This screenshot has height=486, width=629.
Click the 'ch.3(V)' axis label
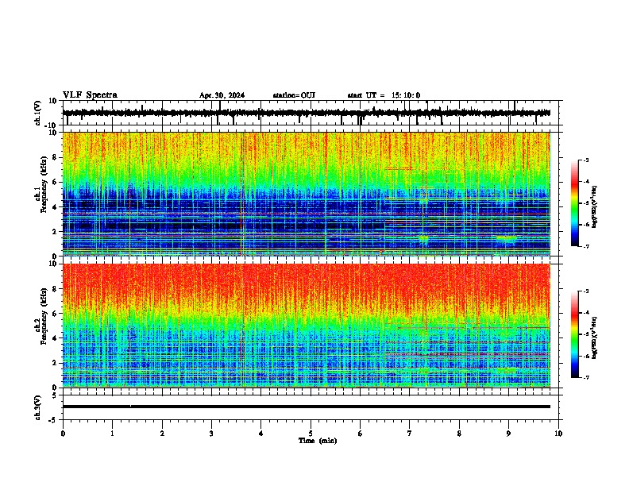38,408
